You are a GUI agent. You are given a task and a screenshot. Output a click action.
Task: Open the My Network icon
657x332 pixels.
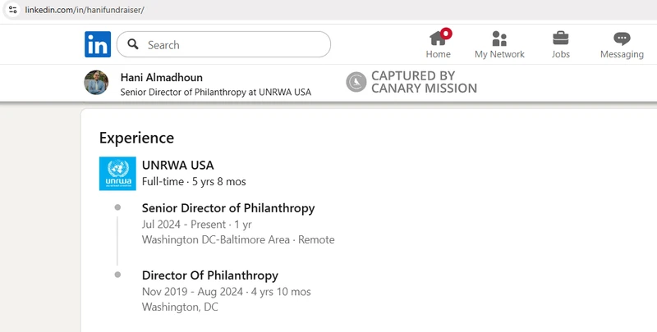pyautogui.click(x=499, y=39)
